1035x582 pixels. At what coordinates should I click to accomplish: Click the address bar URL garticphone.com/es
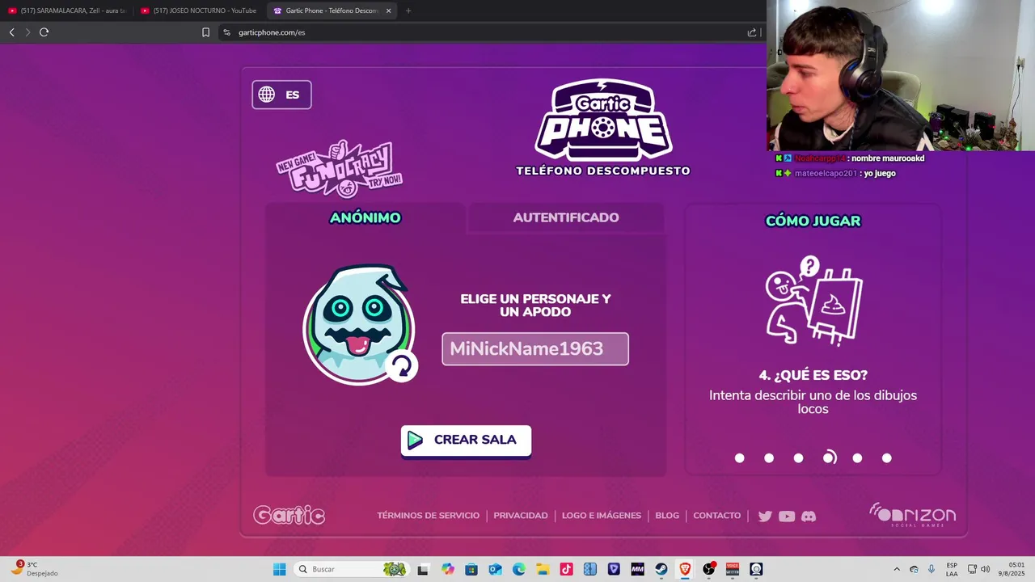(x=272, y=32)
